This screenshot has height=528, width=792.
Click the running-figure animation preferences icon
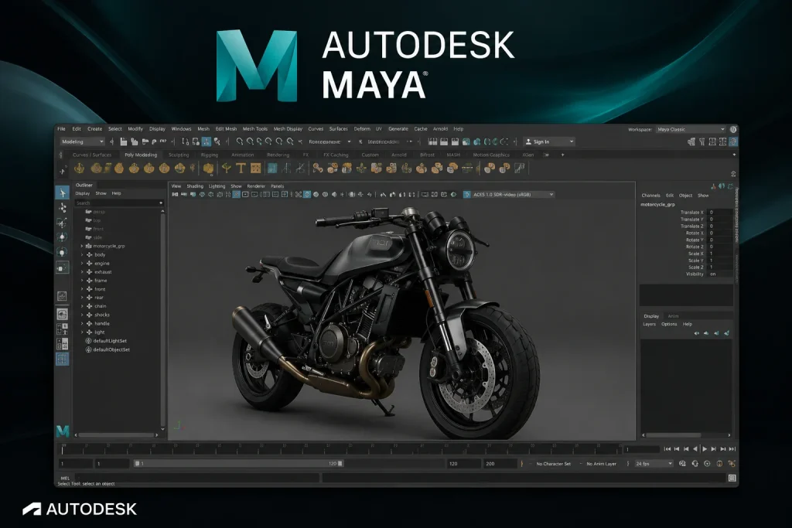(732, 463)
